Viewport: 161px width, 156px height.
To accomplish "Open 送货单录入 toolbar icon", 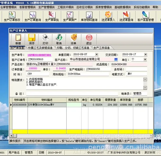I will tap(108, 16).
